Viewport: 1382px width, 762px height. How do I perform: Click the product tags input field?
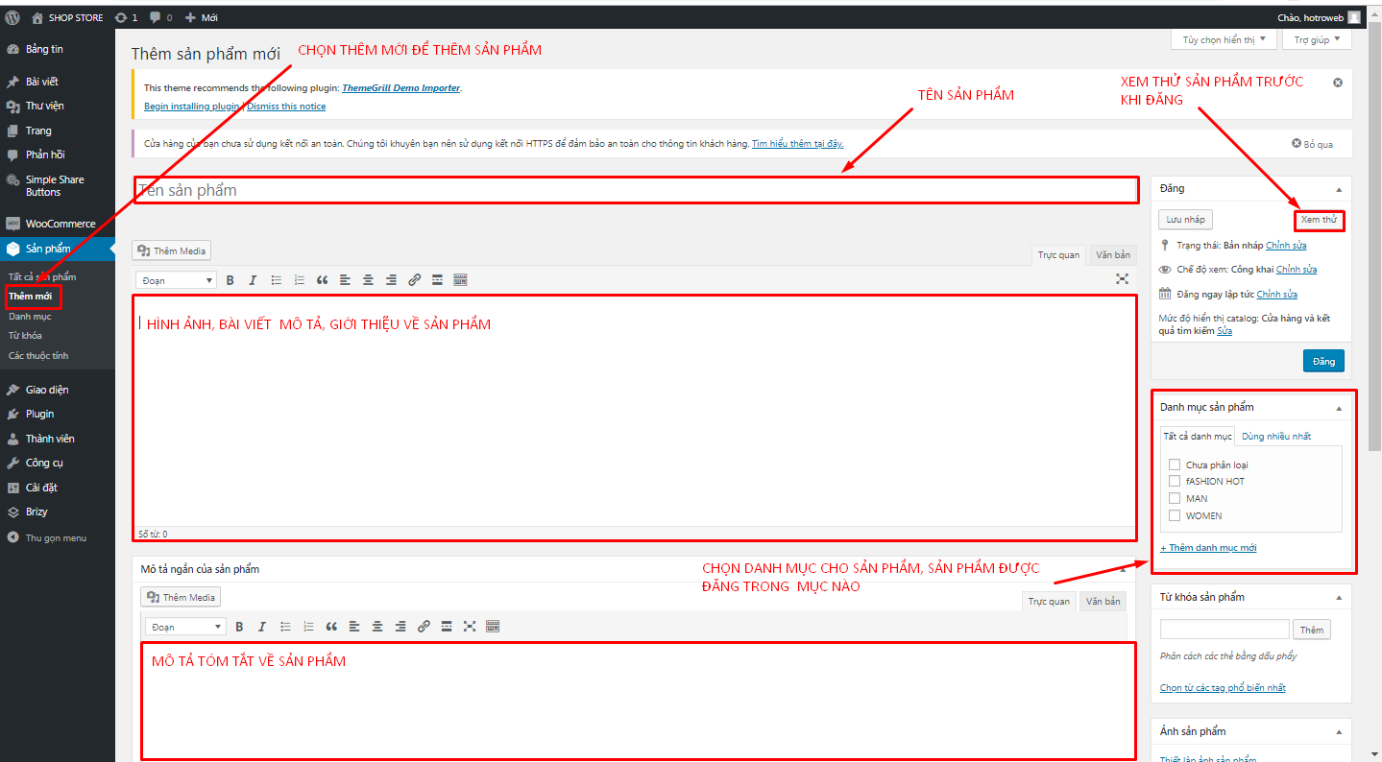point(1224,630)
